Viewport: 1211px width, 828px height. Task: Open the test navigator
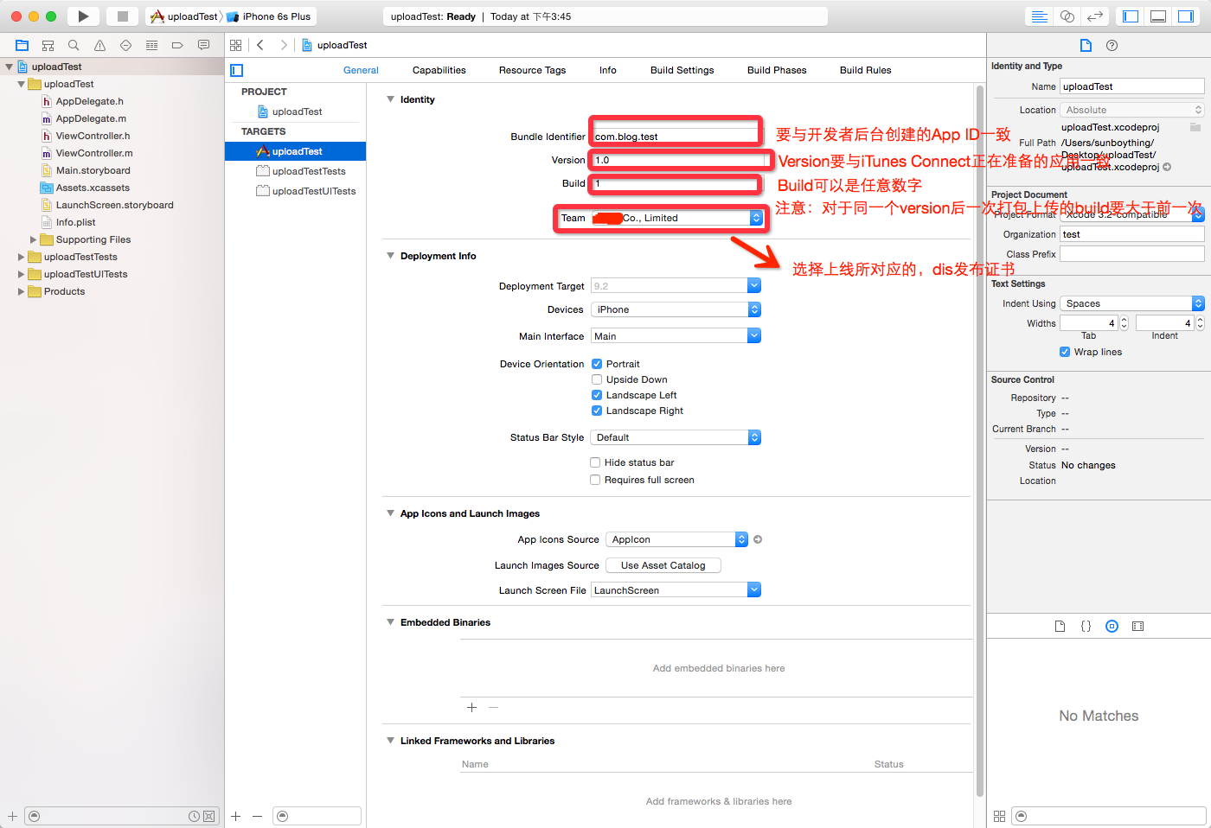(125, 45)
